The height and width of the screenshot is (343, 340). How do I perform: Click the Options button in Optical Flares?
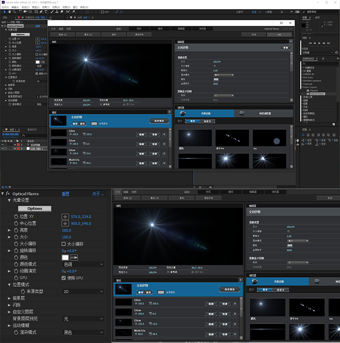pyautogui.click(x=34, y=208)
